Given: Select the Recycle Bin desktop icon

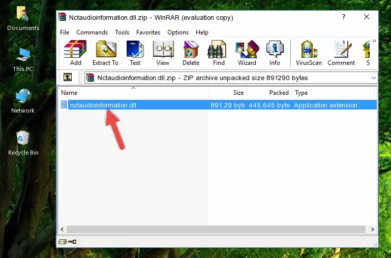Looking at the screenshot, I should (23, 143).
